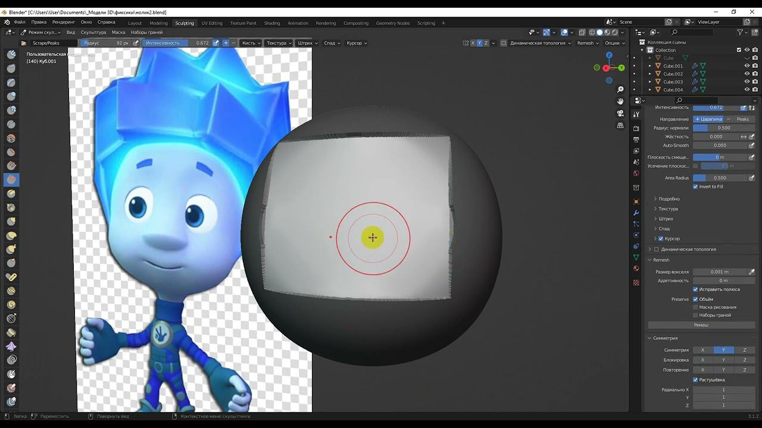Adjust the Радиус нормали slider

(x=724, y=128)
